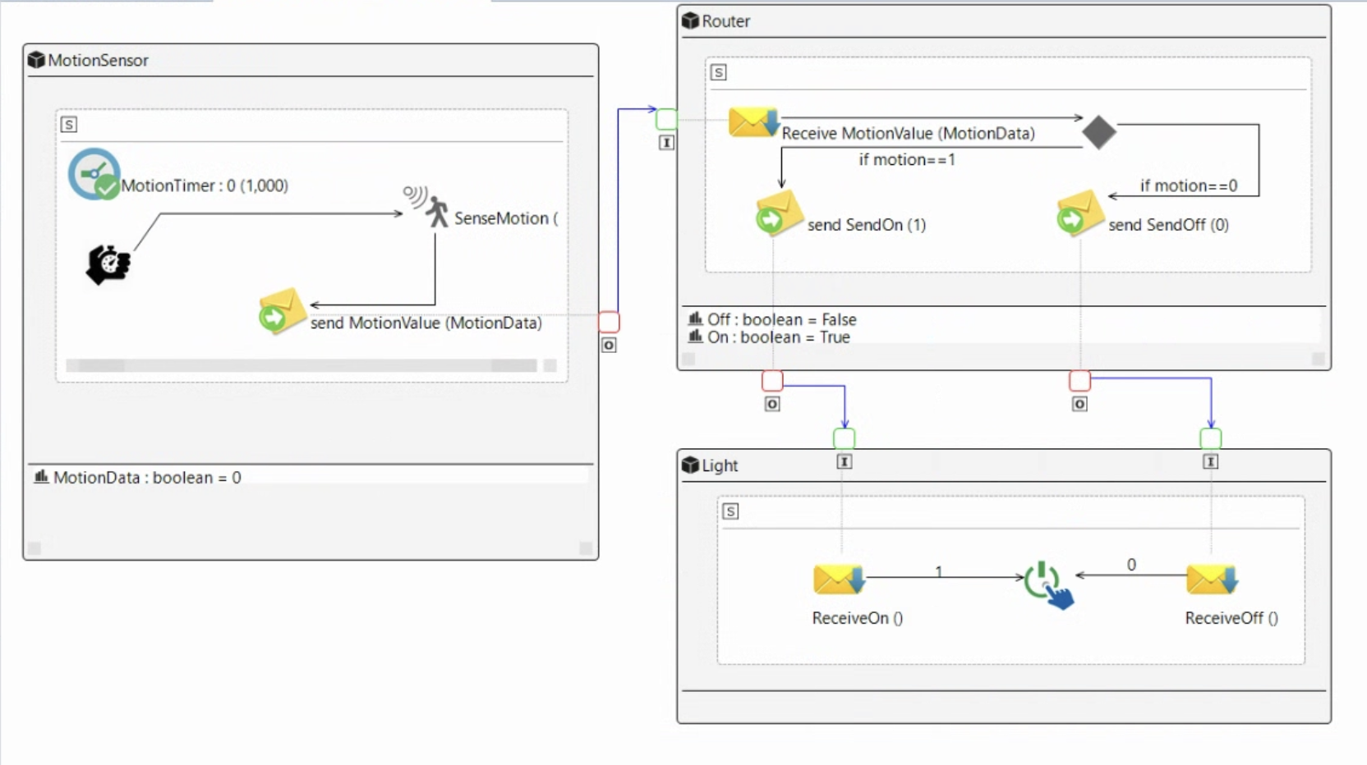
Task: Click the Light block's right green input port
Action: [x=1210, y=438]
